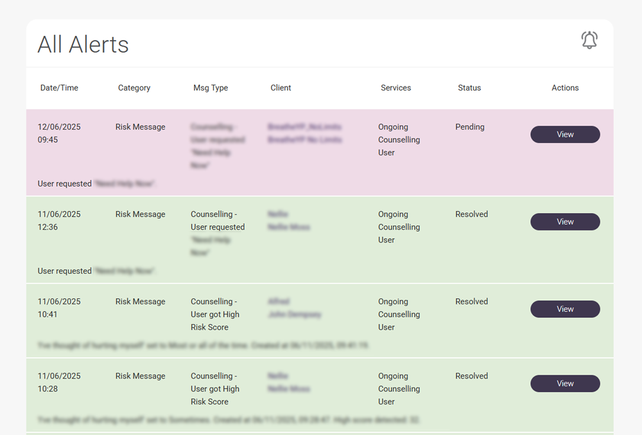Click the Risk Message category in the 12:36 row
Screen dimensions: 642x435
pyautogui.click(x=141, y=214)
